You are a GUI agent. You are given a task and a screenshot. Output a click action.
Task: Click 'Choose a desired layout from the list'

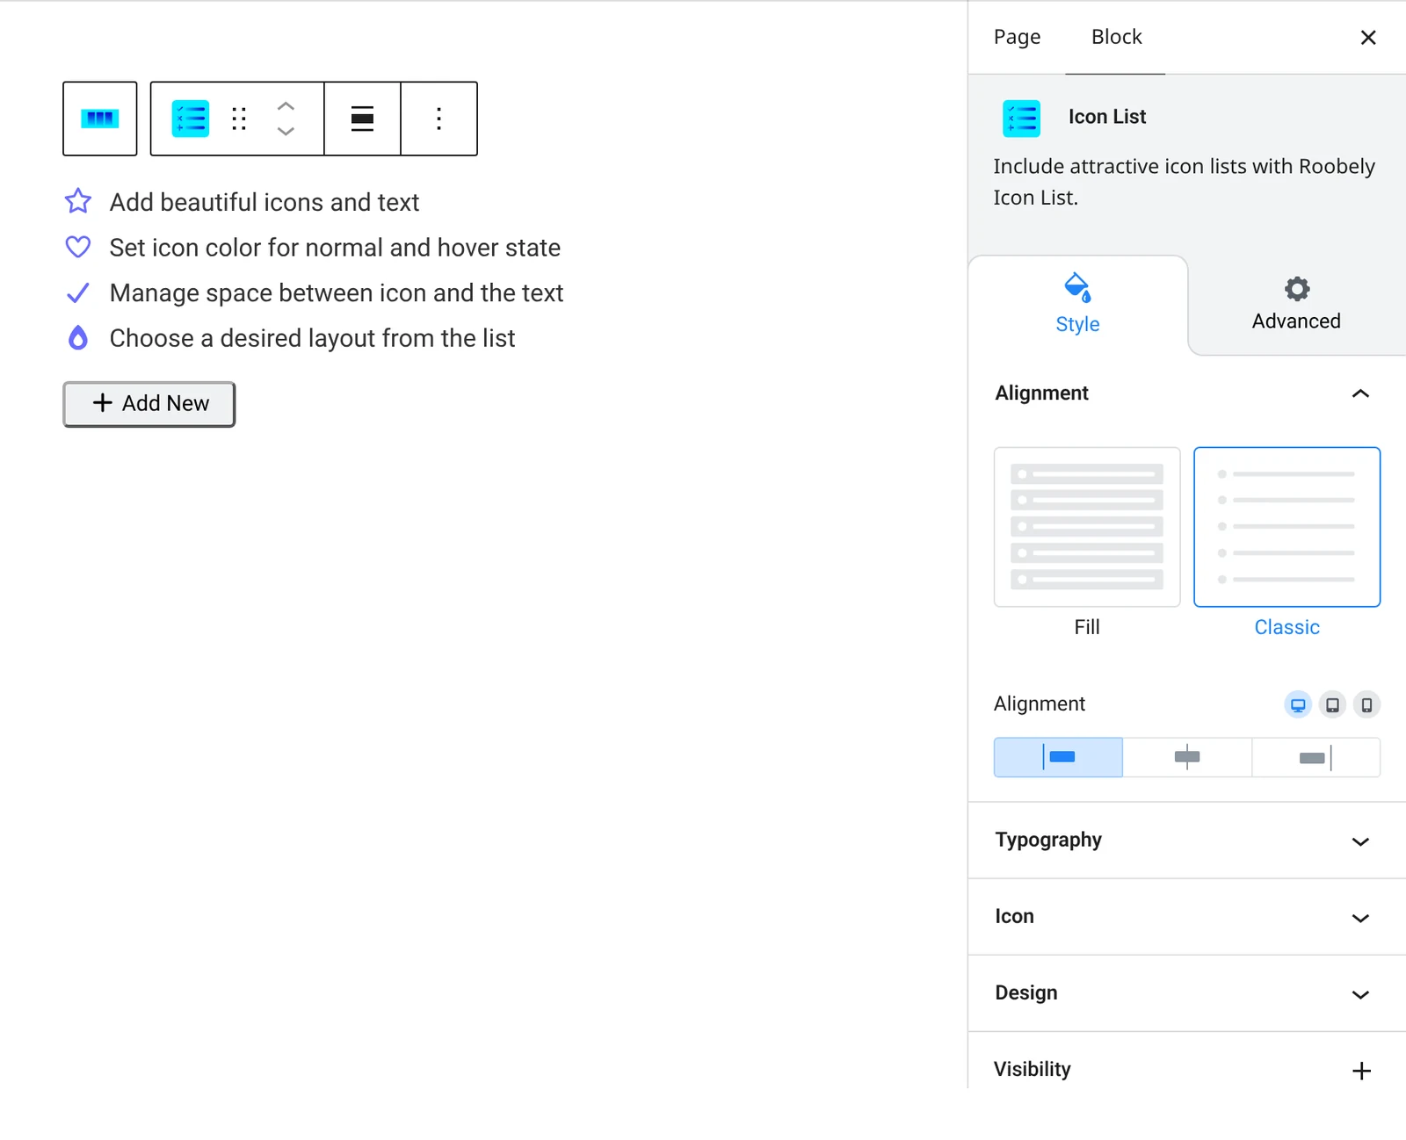pyautogui.click(x=312, y=338)
